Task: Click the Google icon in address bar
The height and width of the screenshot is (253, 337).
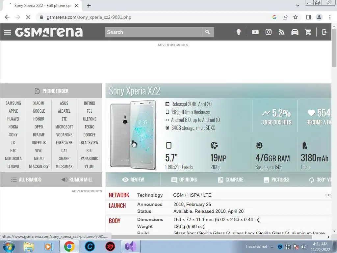Action: click(274, 17)
